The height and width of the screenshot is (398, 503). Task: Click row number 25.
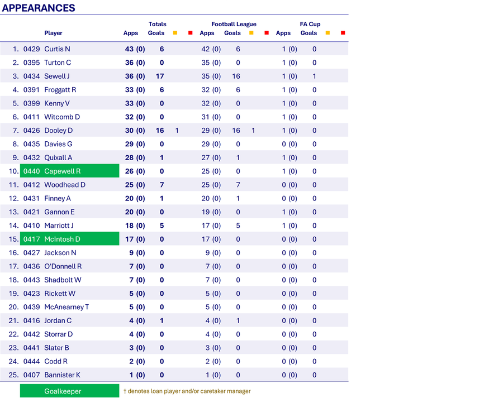13,375
